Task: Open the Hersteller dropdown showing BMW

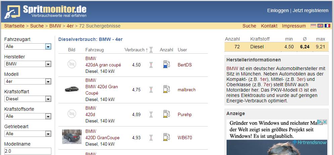Action: 28,64
